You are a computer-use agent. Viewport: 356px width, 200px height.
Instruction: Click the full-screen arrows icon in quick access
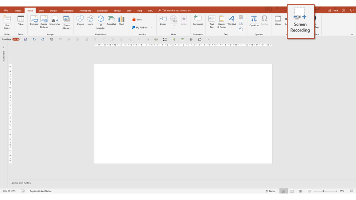[x=165, y=39]
